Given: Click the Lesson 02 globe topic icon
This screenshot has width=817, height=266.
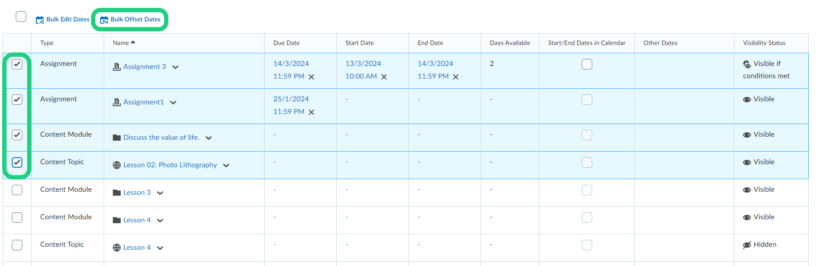Looking at the screenshot, I should [x=117, y=165].
